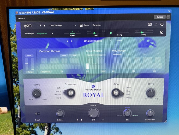Select next Finisher mode arrow

(82, 120)
